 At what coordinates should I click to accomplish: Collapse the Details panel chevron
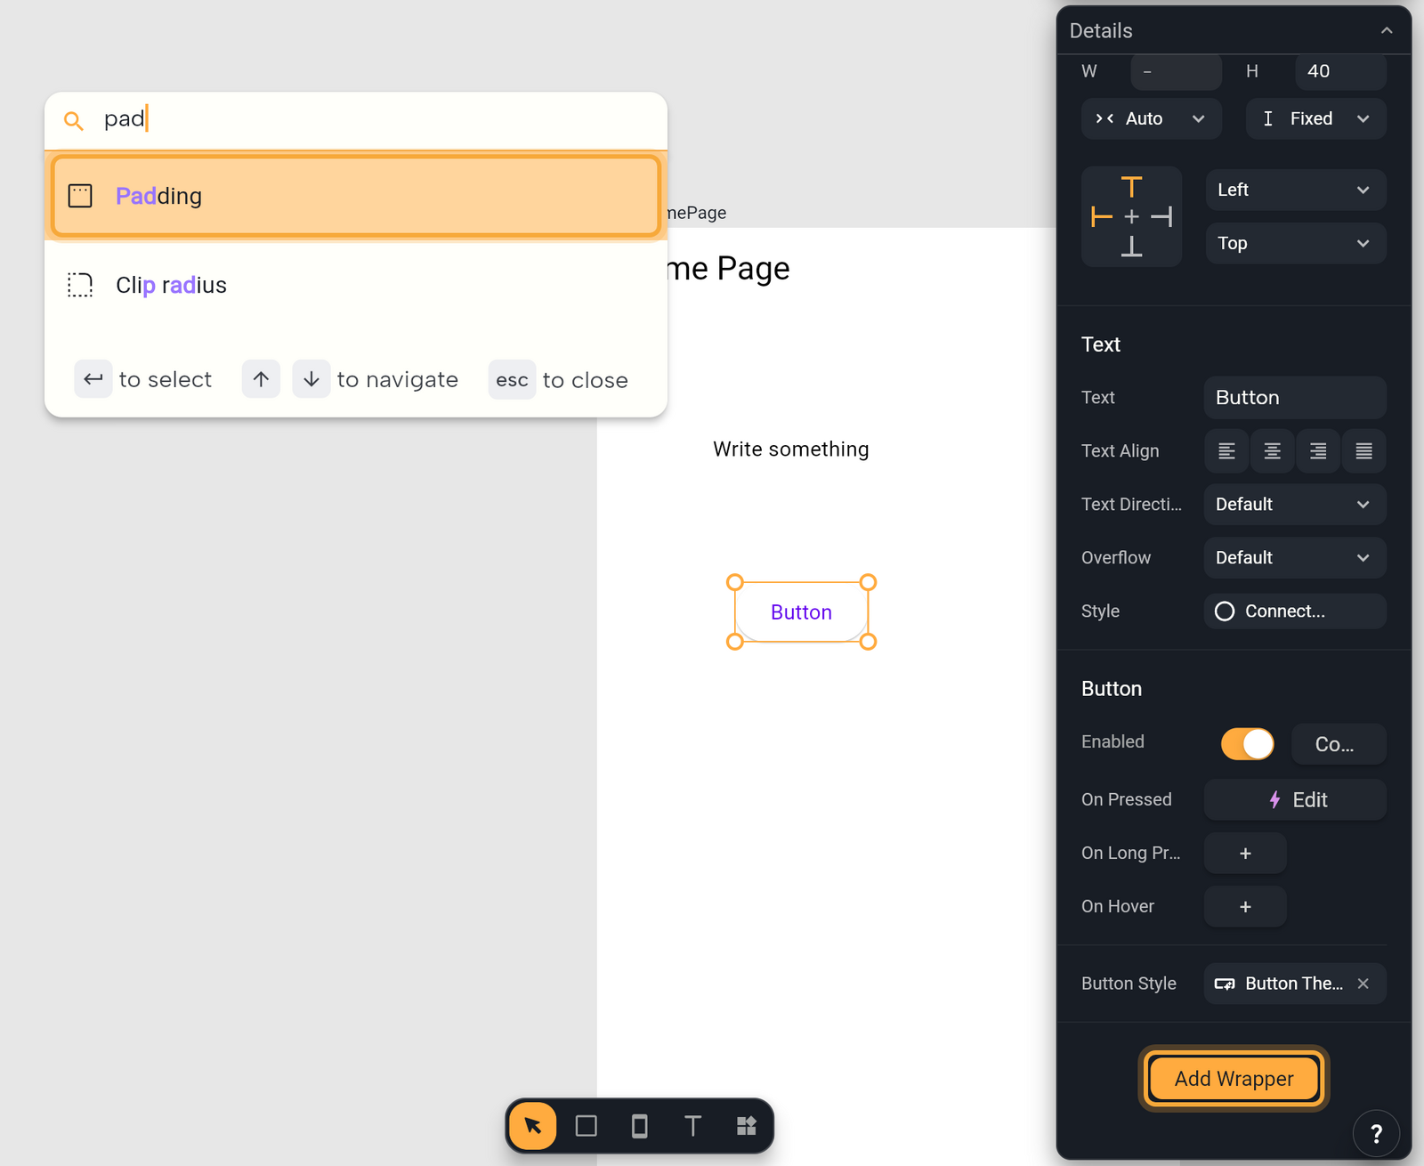1387,30
